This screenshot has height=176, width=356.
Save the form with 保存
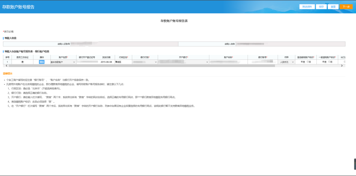(321, 7)
